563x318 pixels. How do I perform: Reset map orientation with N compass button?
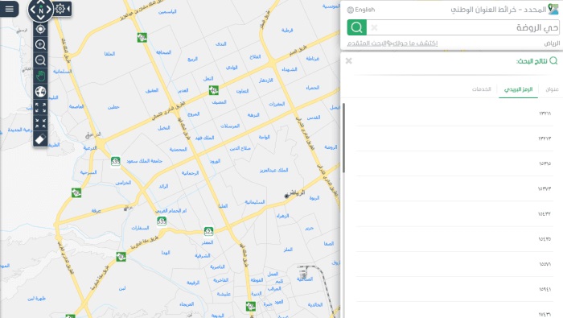(41, 10)
